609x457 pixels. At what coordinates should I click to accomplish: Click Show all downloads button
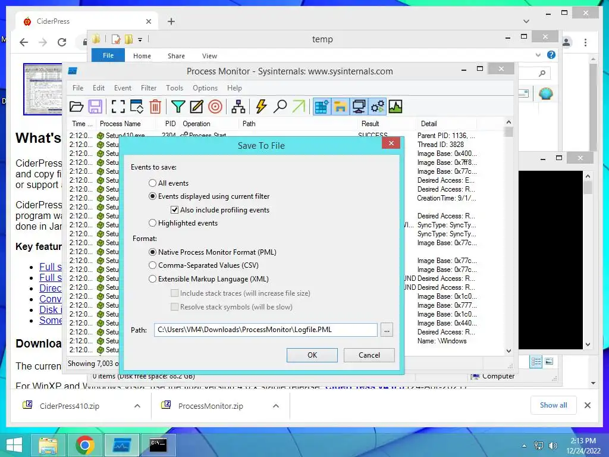[x=554, y=405]
